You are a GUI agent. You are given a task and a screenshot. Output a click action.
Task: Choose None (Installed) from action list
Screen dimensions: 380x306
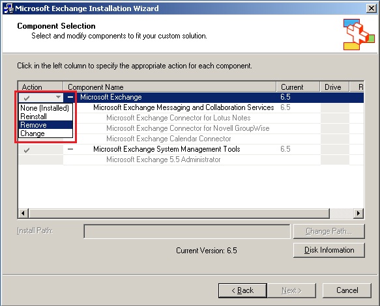(x=46, y=107)
